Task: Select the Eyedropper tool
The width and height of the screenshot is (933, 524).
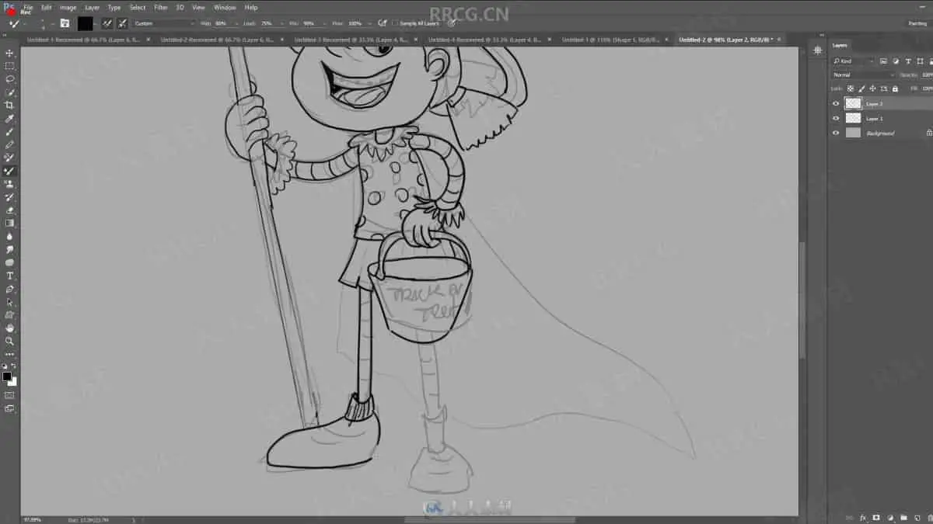Action: (x=9, y=119)
